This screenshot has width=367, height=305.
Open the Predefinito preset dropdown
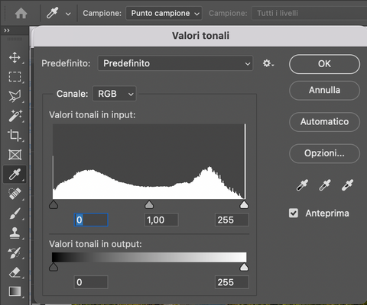click(x=175, y=63)
